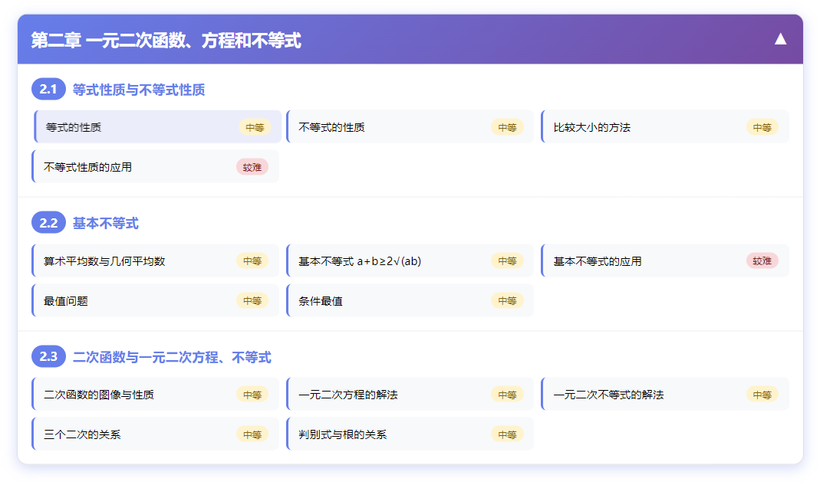Open the 三个二次的关系 topic card
820x485 pixels.
tap(155, 434)
